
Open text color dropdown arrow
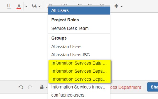[x=26, y=6]
